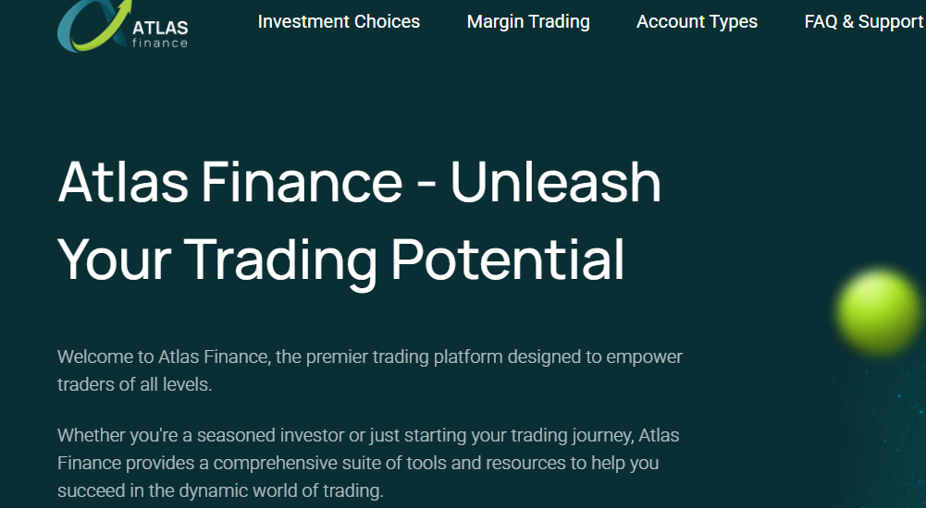The width and height of the screenshot is (926, 508).
Task: Open FAQ & Support section
Action: tap(863, 21)
